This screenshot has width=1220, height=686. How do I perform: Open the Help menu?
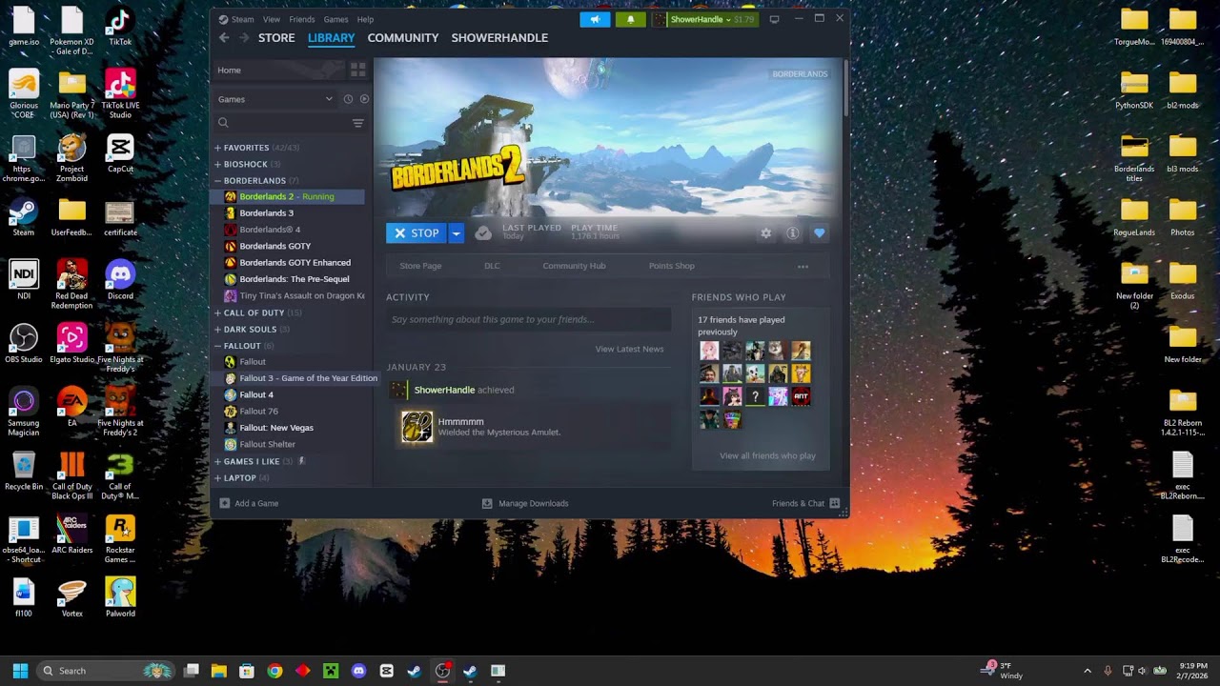point(365,19)
